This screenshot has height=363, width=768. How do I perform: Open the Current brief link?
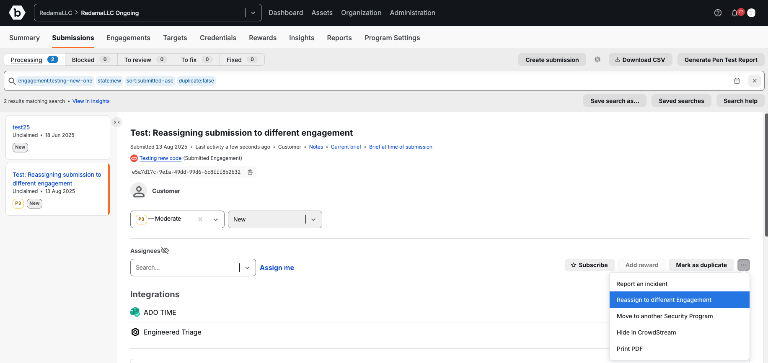346,147
